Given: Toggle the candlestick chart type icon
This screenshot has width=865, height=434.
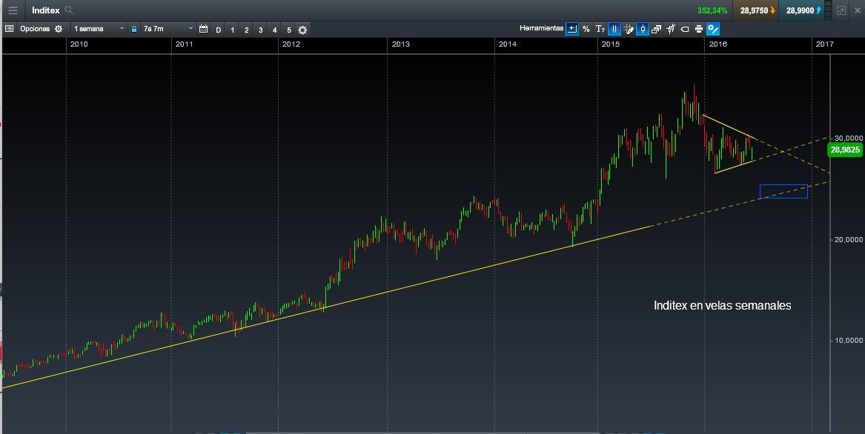Looking at the screenshot, I should point(642,29).
